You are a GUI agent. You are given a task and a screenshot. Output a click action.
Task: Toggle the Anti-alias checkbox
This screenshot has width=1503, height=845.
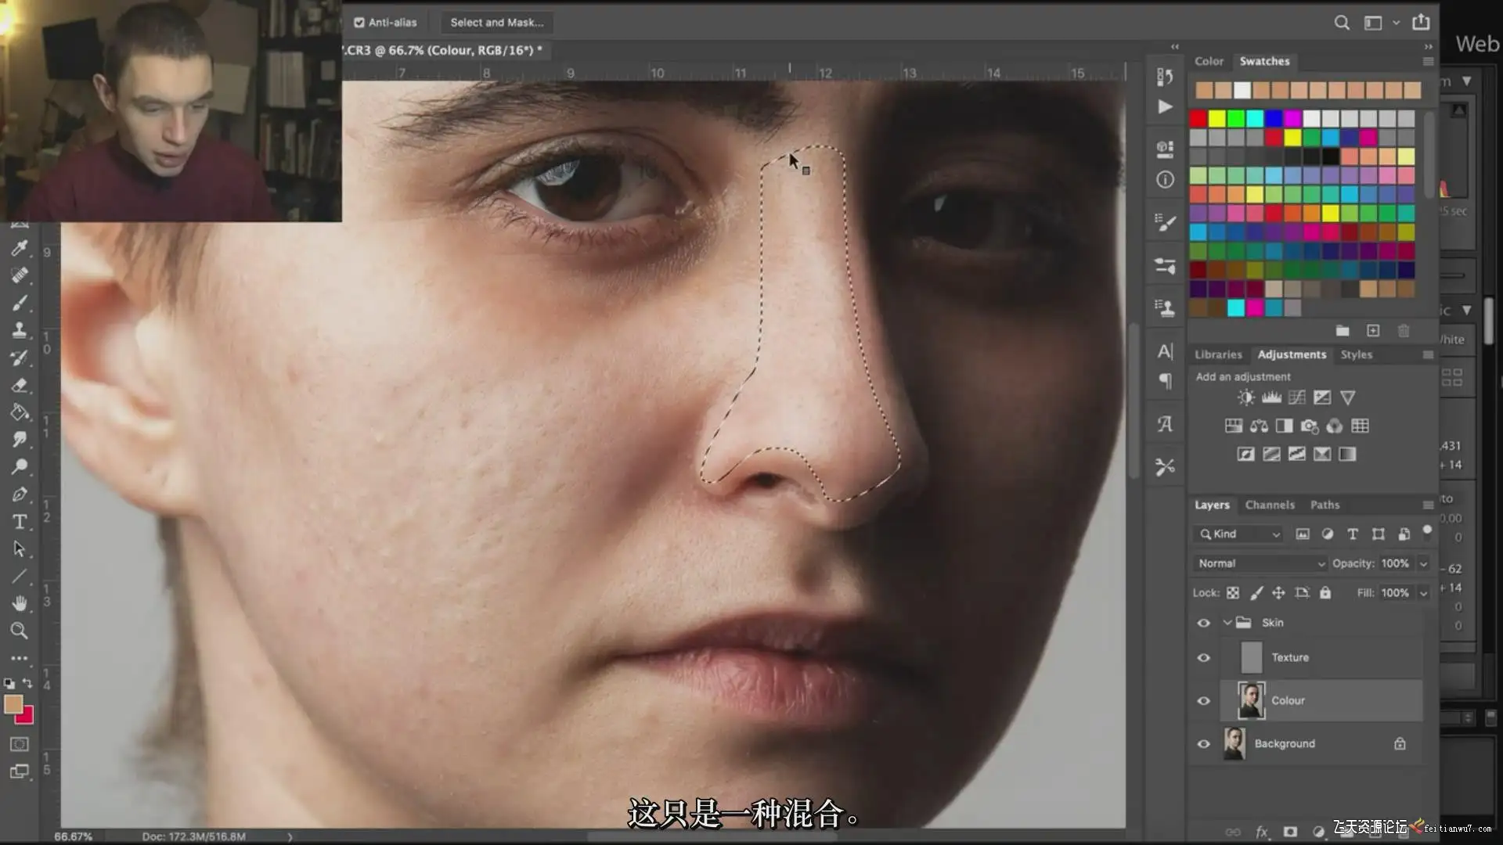[359, 23]
